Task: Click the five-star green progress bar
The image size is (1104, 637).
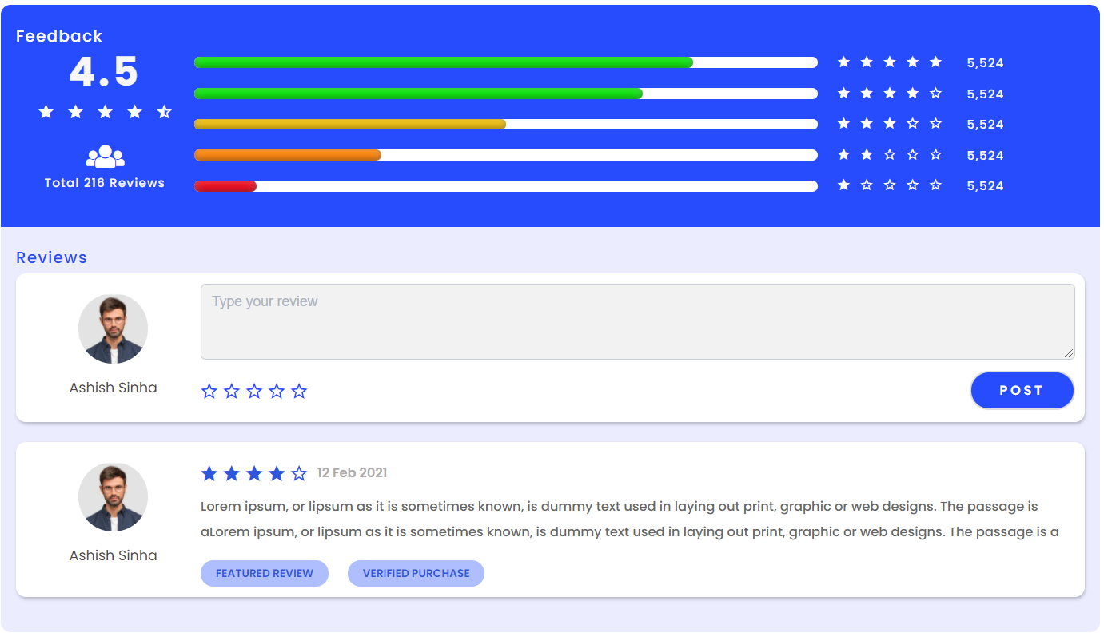Action: [x=505, y=62]
